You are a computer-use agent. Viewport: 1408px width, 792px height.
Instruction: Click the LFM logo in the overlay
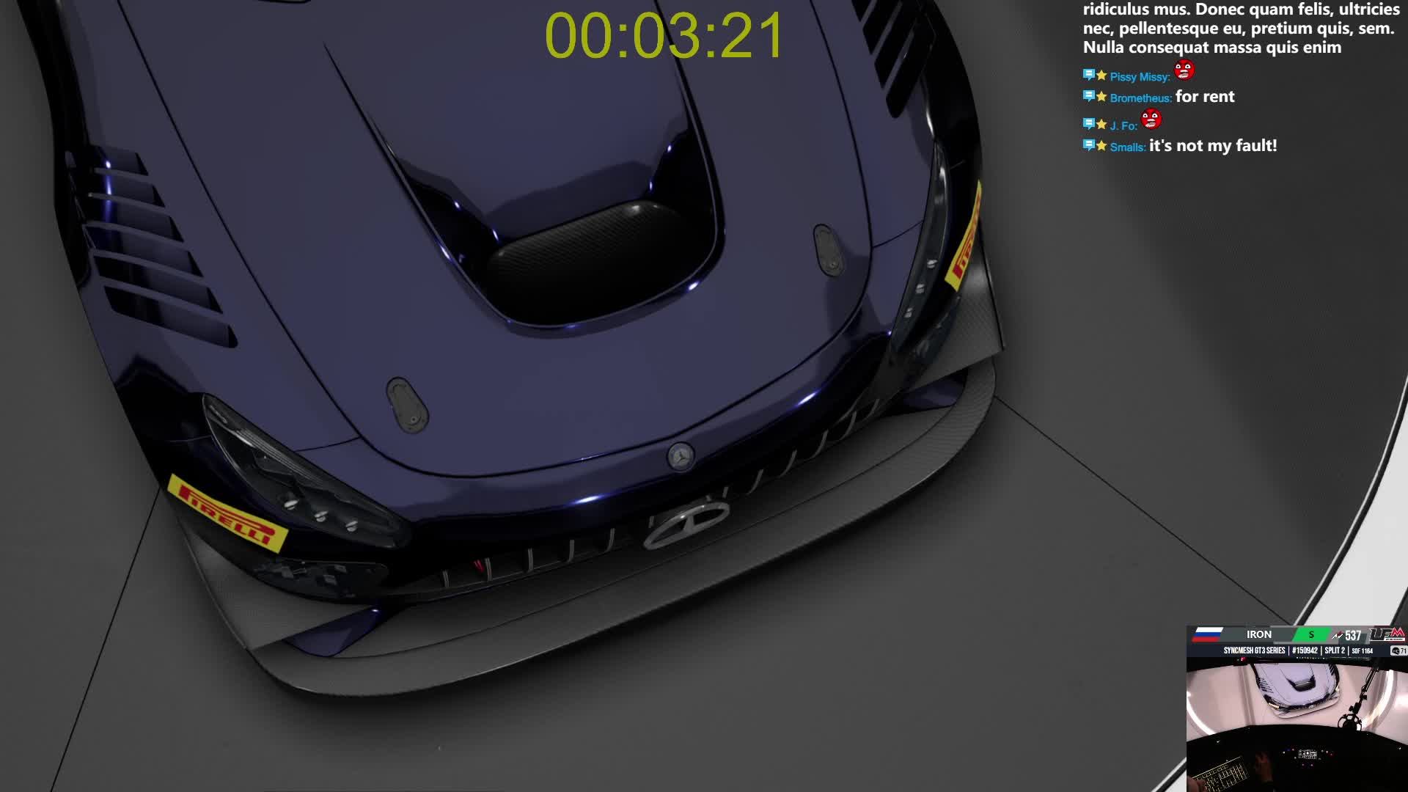(x=1387, y=634)
